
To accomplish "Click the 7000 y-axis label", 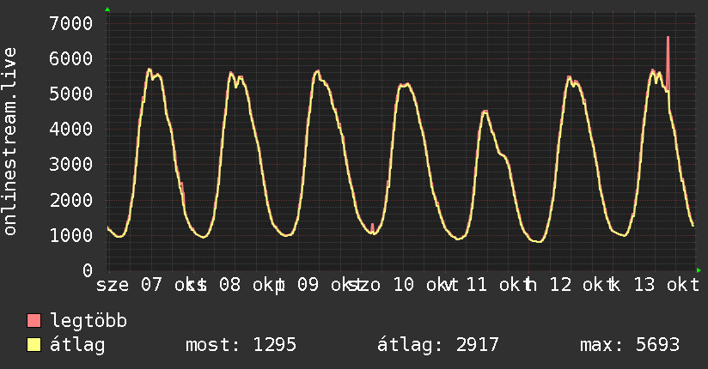I will pos(71,23).
